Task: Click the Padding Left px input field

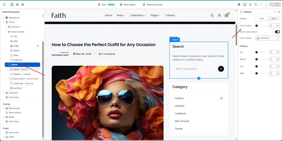Action: click(x=275, y=66)
